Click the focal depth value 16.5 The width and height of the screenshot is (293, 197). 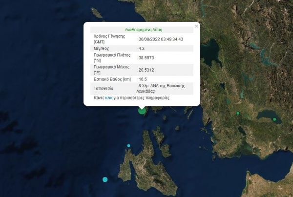(144, 79)
